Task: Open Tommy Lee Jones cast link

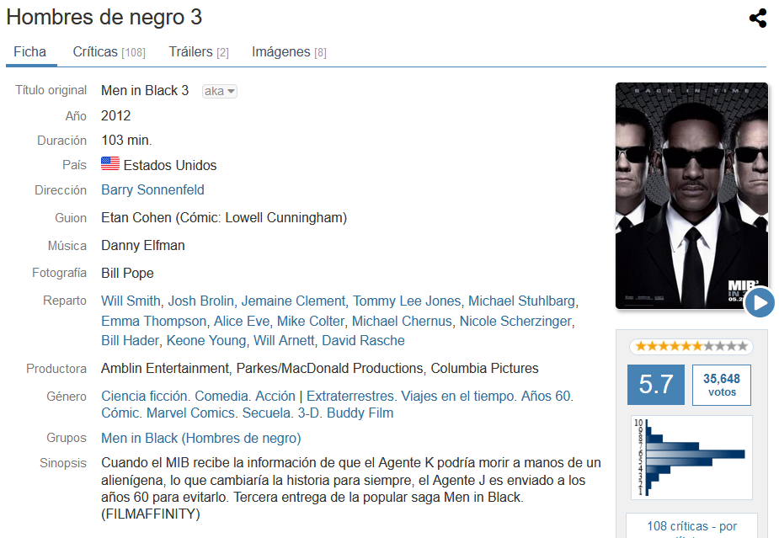Action: click(x=407, y=301)
